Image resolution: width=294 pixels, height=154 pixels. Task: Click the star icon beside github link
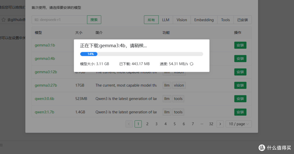click(x=3, y=20)
